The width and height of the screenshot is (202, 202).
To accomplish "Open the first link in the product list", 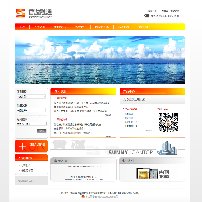I will click(128, 114).
